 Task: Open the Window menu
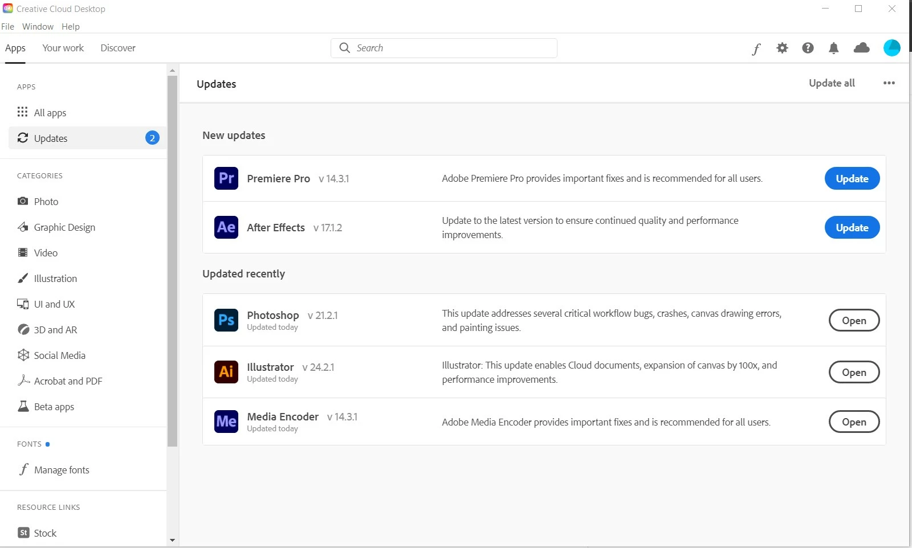[38, 26]
